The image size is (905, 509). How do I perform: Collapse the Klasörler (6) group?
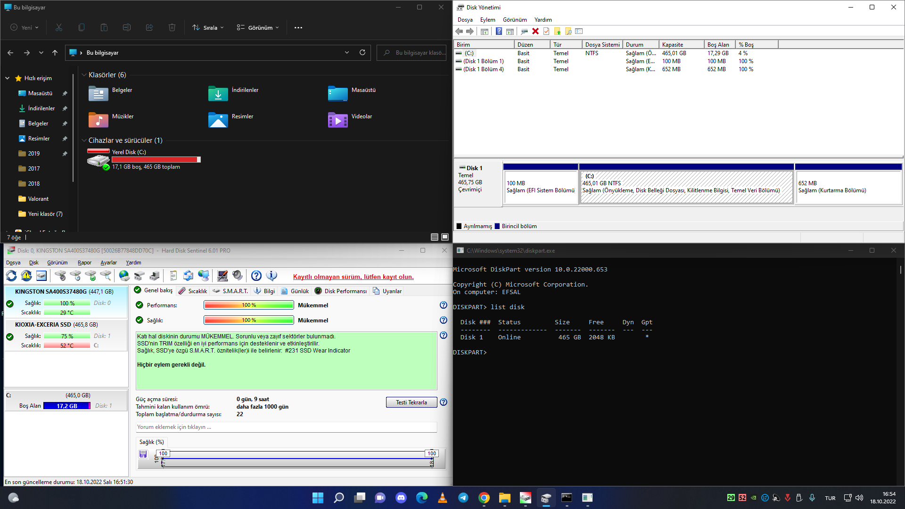(84, 75)
